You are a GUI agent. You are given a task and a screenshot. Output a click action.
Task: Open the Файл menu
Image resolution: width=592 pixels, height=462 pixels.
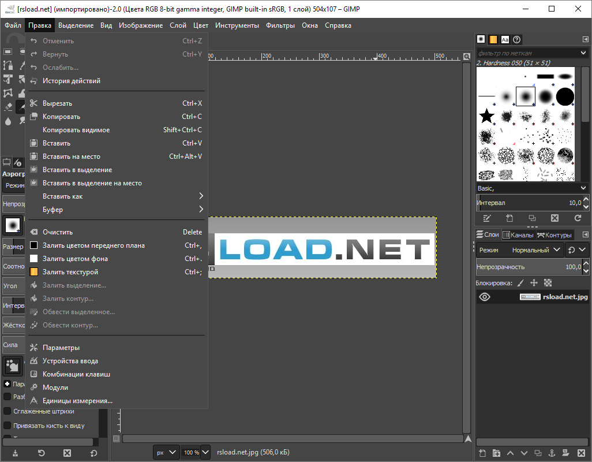click(x=13, y=25)
